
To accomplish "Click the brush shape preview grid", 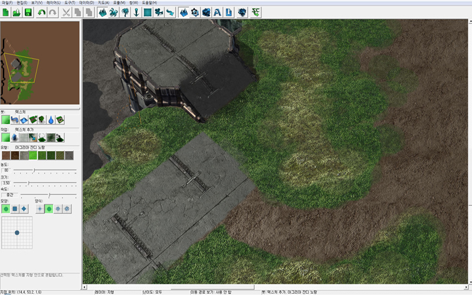I will tap(17, 232).
